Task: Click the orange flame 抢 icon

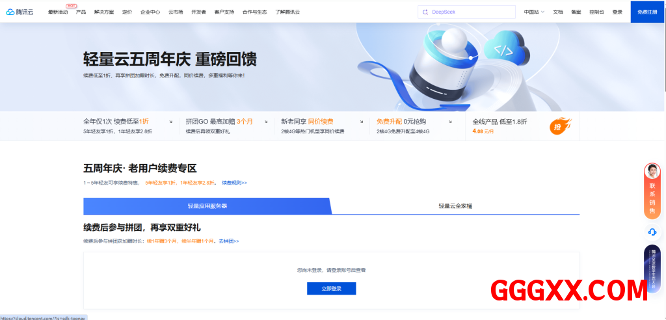Action: coord(560,126)
